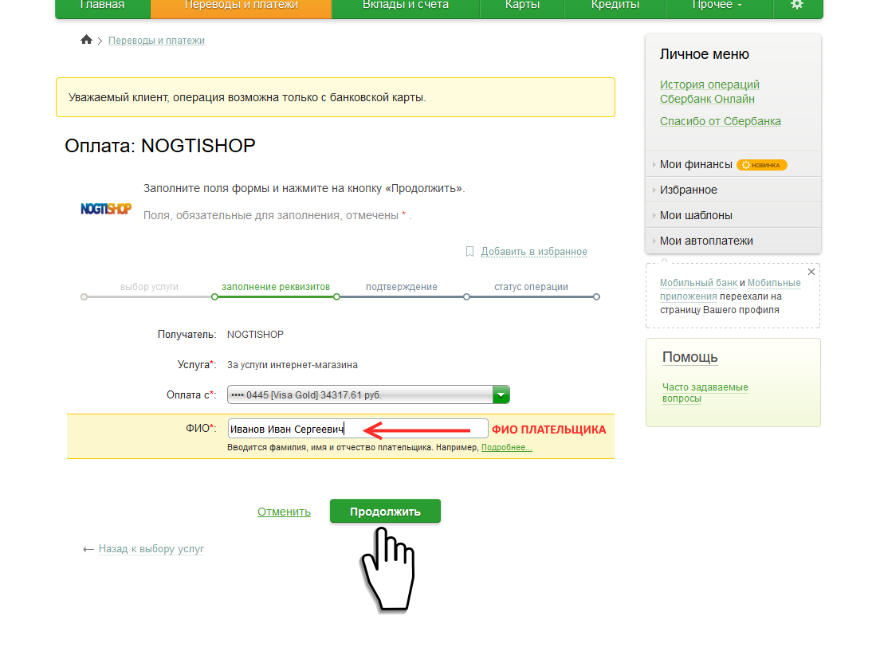Click Переводы и платежи breadcrumb link
Image resolution: width=876 pixels, height=671 pixels.
point(156,40)
